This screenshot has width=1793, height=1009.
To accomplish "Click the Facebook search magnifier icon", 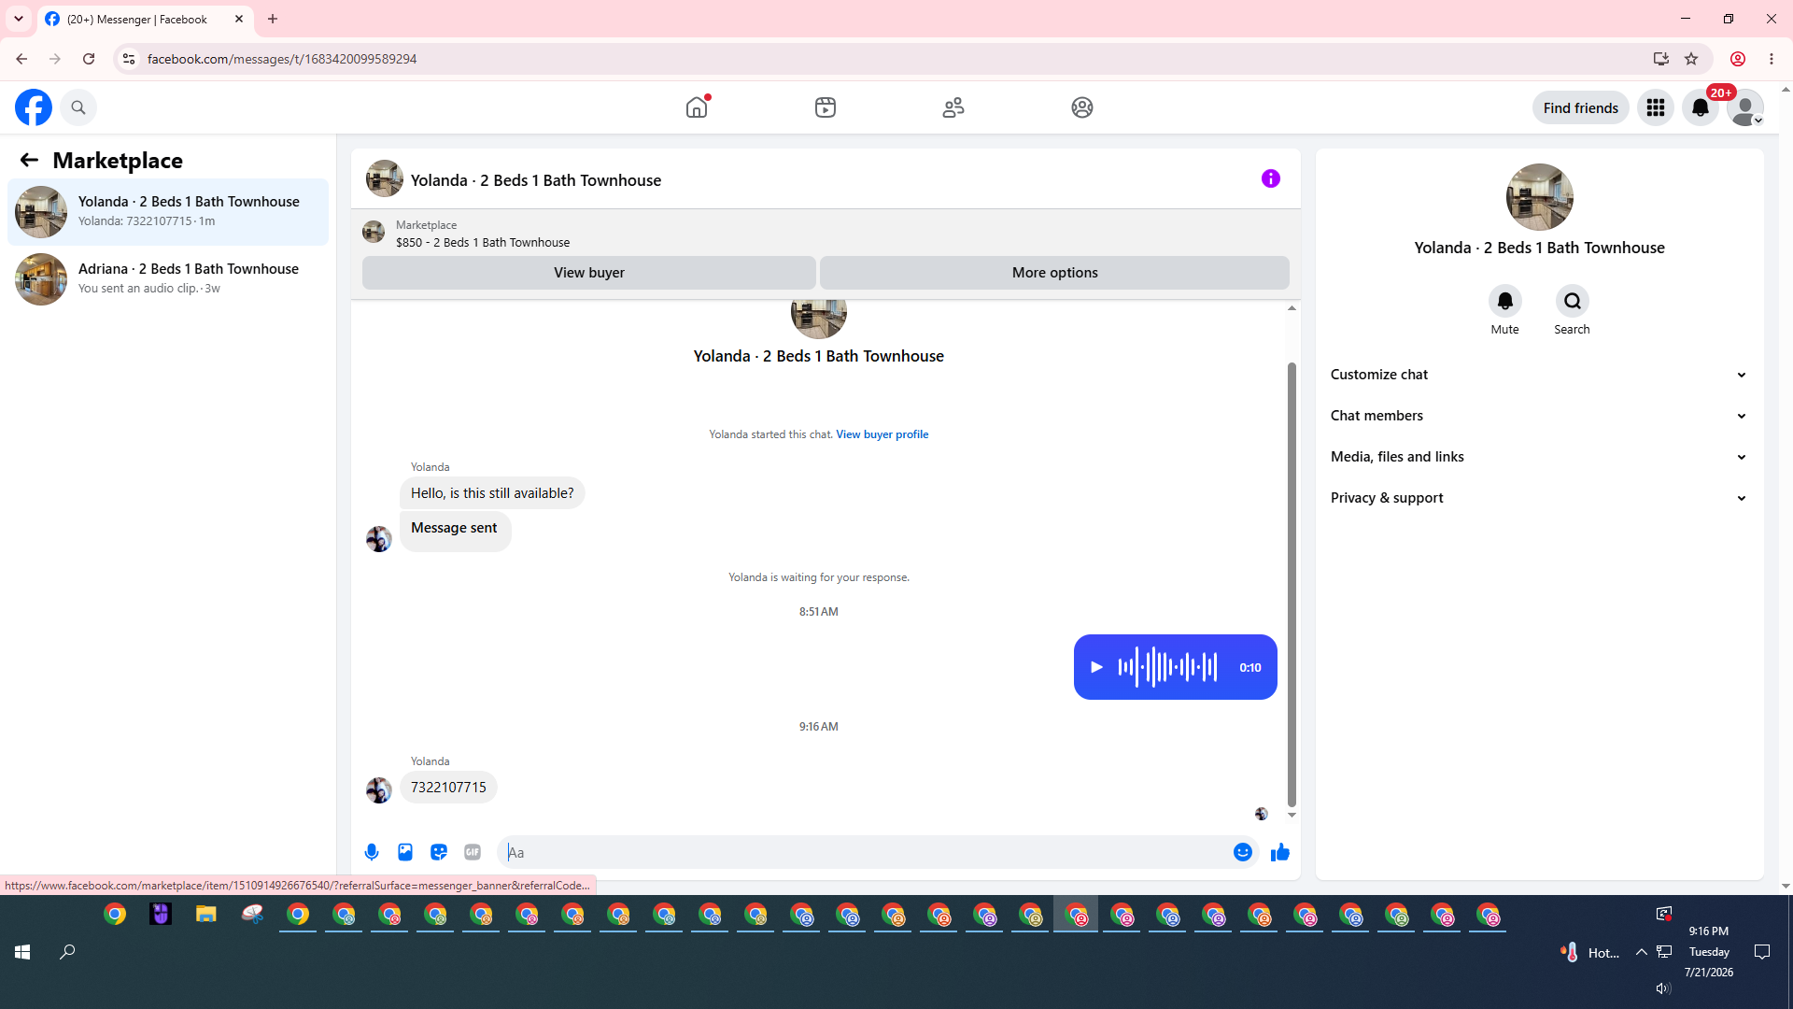I will (78, 107).
